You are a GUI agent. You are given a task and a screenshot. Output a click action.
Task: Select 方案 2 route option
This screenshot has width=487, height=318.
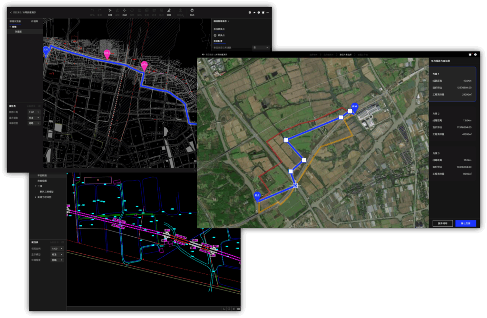452,124
